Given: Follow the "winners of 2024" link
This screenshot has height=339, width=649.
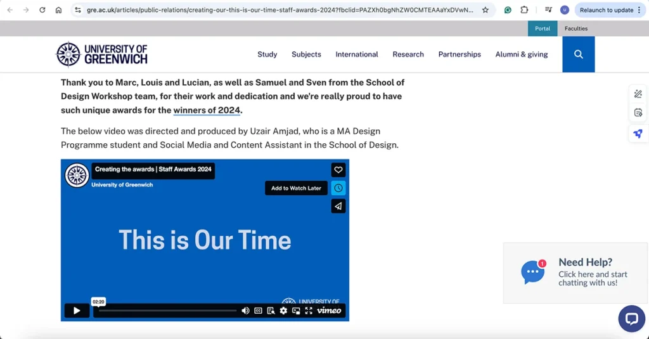Looking at the screenshot, I should (x=207, y=110).
